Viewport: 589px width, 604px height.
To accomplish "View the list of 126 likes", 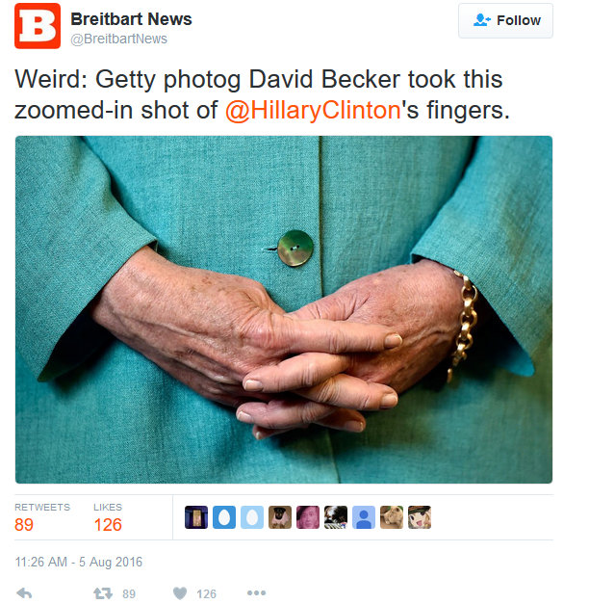I will coord(108,518).
